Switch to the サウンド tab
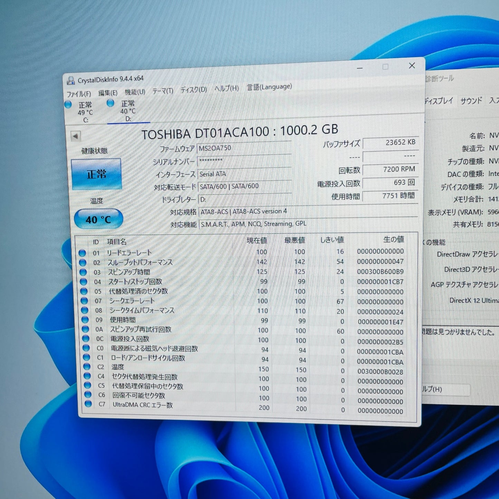499x499 pixels. pos(471,101)
